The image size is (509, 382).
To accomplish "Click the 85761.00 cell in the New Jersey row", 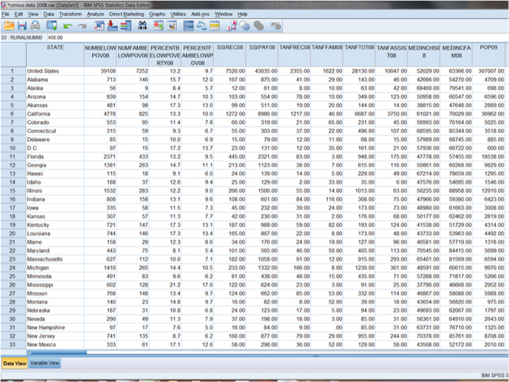I will [456, 336].
